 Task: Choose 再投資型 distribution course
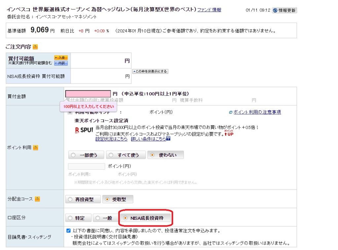83,200
